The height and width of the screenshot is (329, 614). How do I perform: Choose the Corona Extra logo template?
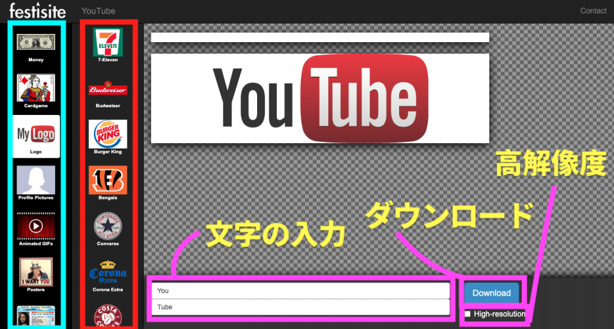click(x=107, y=272)
